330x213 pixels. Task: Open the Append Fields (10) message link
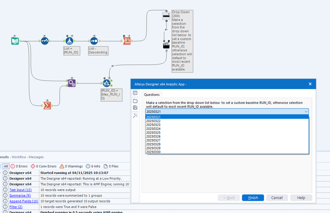click(x=23, y=201)
